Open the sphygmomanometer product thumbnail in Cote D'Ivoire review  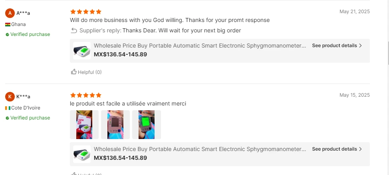click(x=82, y=154)
